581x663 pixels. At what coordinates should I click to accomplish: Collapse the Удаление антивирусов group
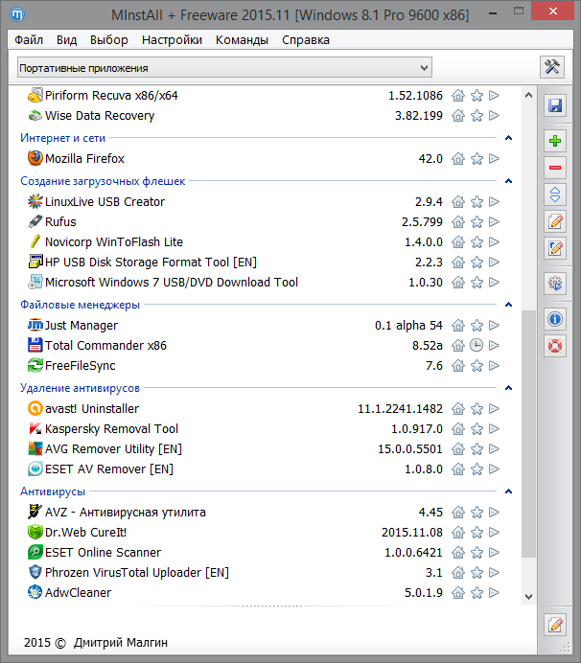[509, 388]
